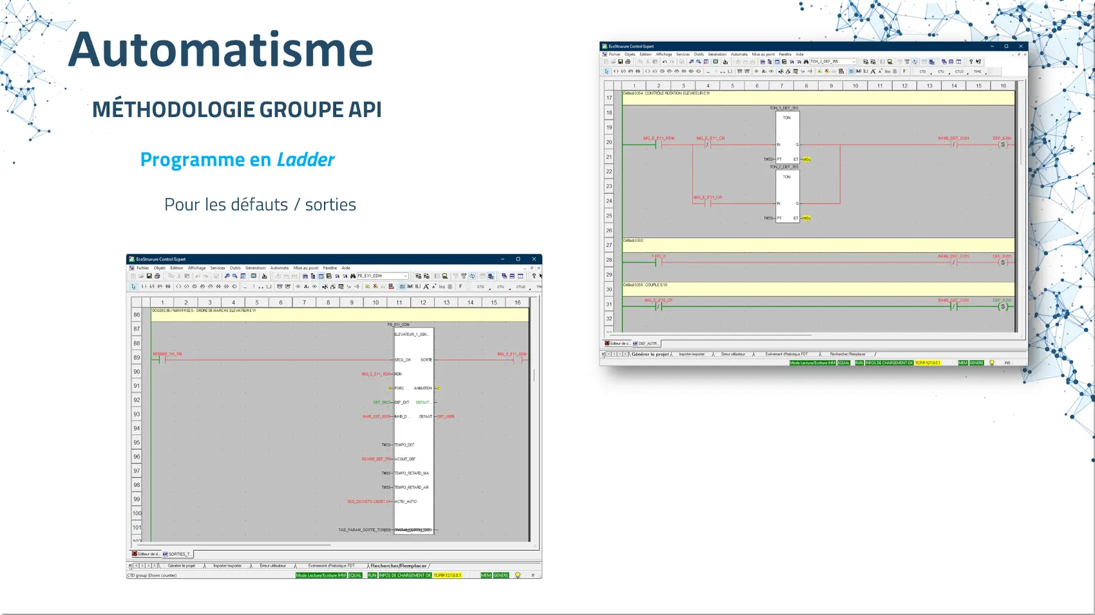The width and height of the screenshot is (1095, 615).
Task: Switch to the DEF_AUTR... editor tab
Action: pyautogui.click(x=647, y=344)
